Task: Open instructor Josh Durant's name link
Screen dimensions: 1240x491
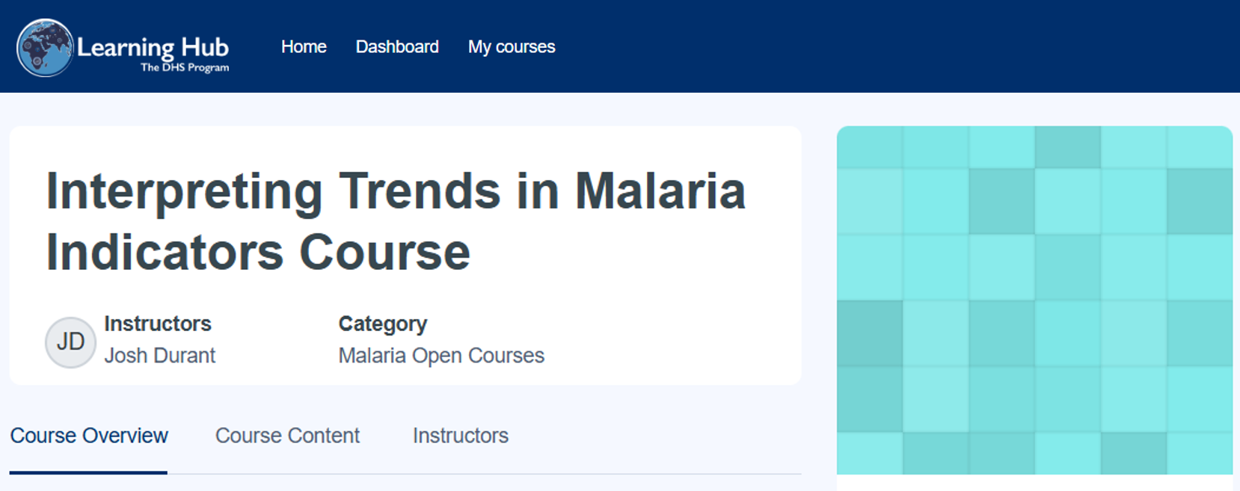Action: coord(159,356)
